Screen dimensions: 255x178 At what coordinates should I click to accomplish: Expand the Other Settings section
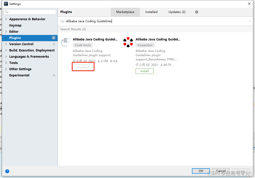[x=6, y=69]
